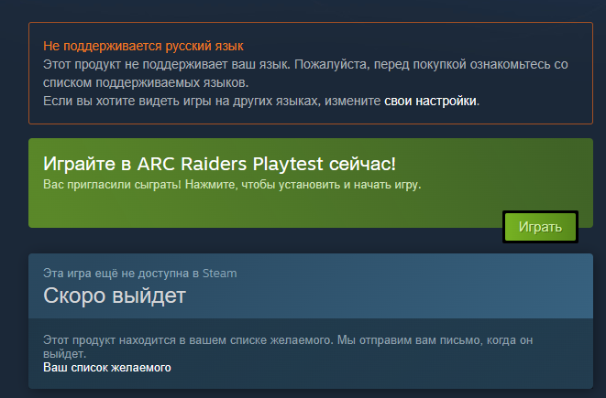Click the green Играть button
Image resolution: width=606 pixels, height=398 pixels.
[x=540, y=227]
